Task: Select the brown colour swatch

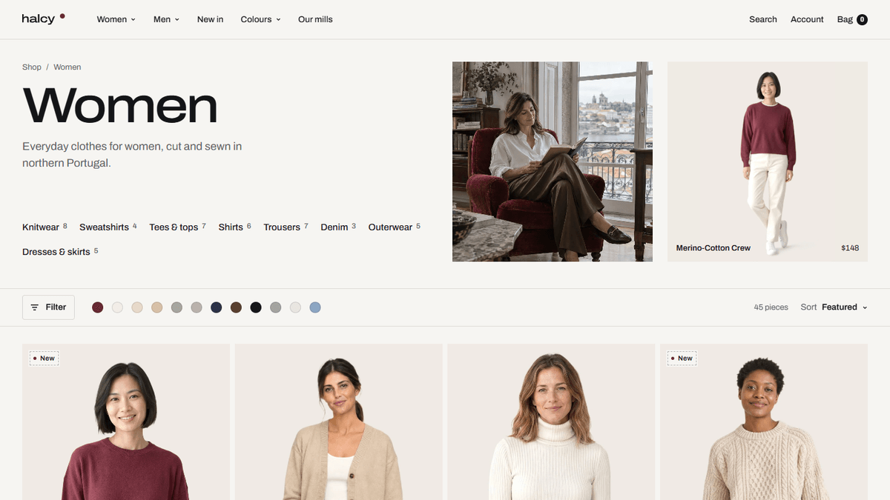Action: (236, 307)
